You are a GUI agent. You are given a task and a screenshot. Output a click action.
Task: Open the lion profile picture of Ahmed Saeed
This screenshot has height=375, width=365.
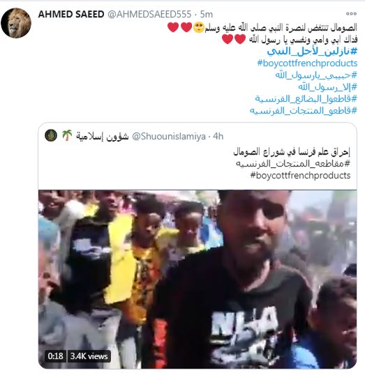pos(16,23)
